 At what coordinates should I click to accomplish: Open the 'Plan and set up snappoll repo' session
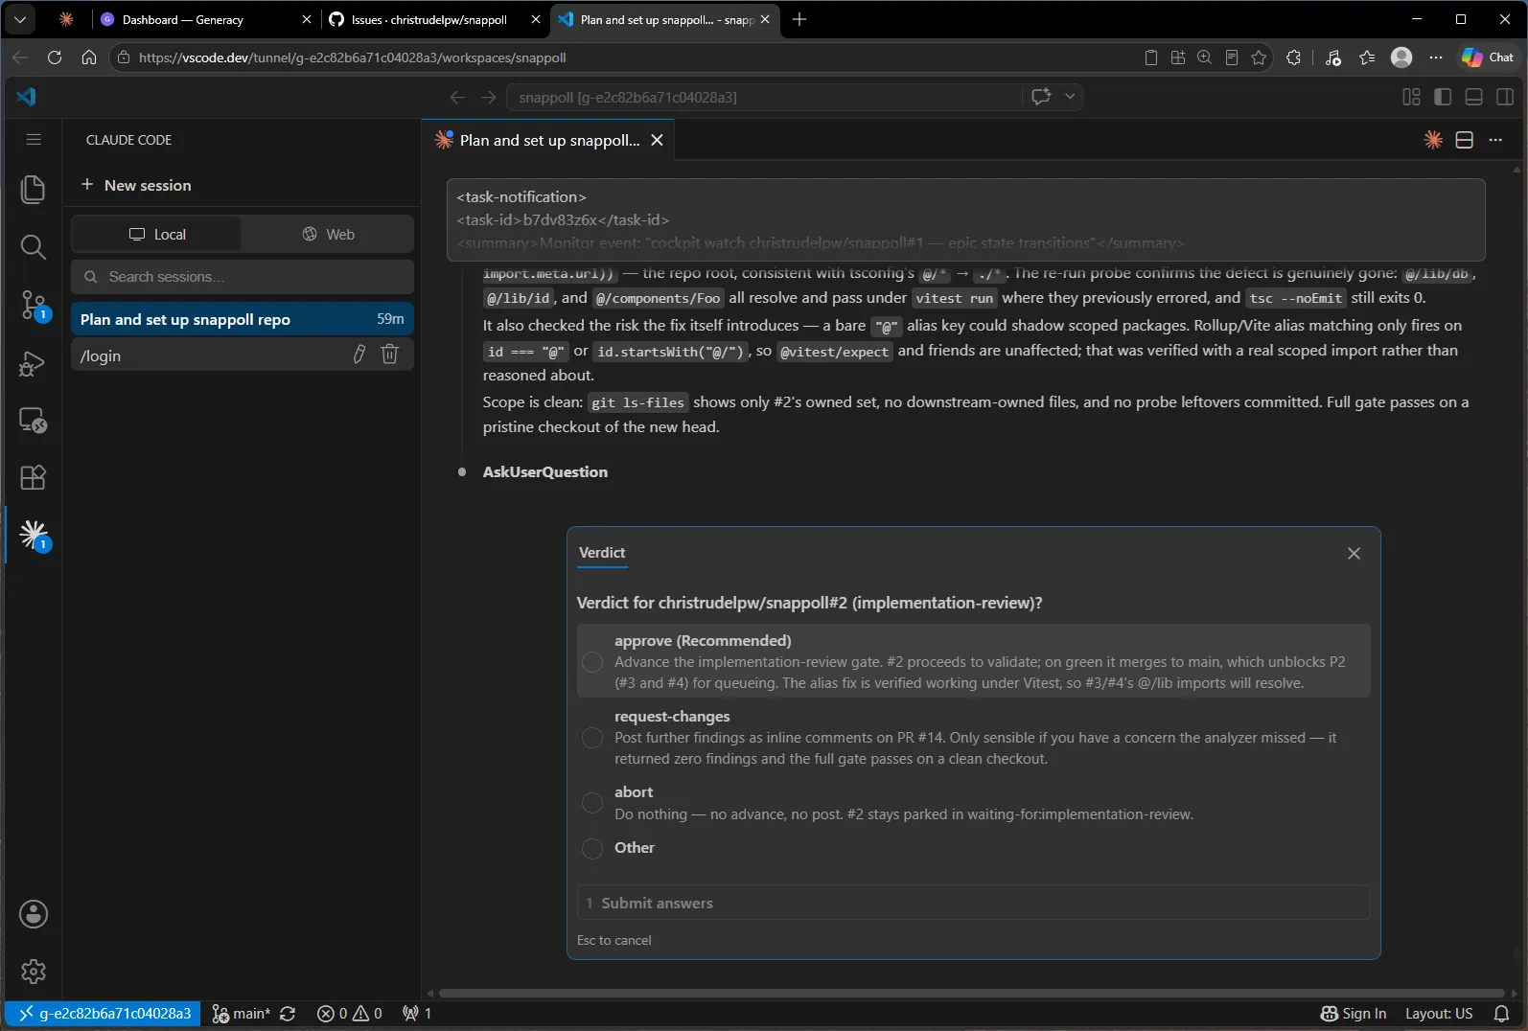[243, 319]
